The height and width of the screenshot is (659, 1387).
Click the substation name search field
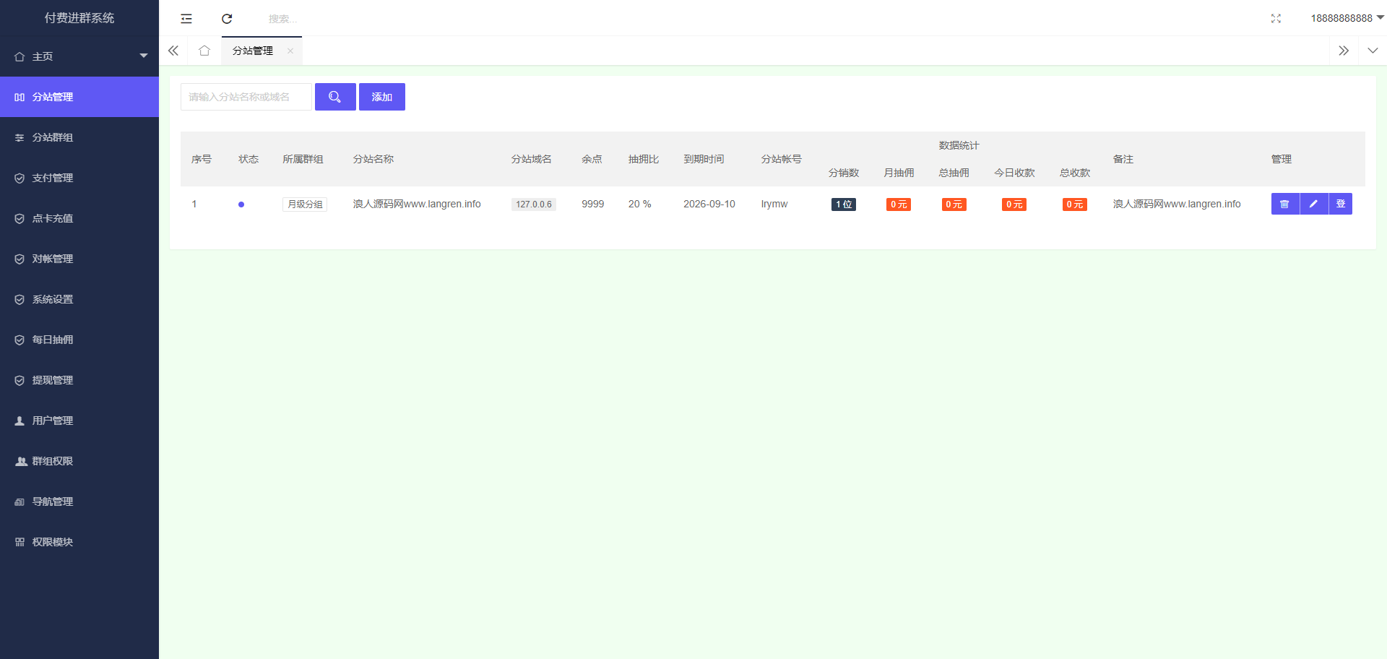[246, 97]
